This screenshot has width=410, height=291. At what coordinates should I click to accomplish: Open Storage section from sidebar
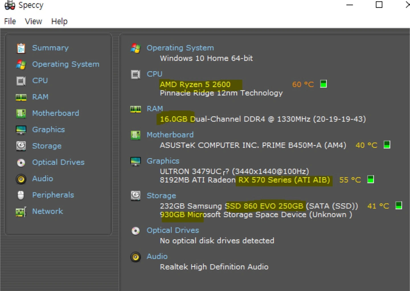tap(47, 146)
